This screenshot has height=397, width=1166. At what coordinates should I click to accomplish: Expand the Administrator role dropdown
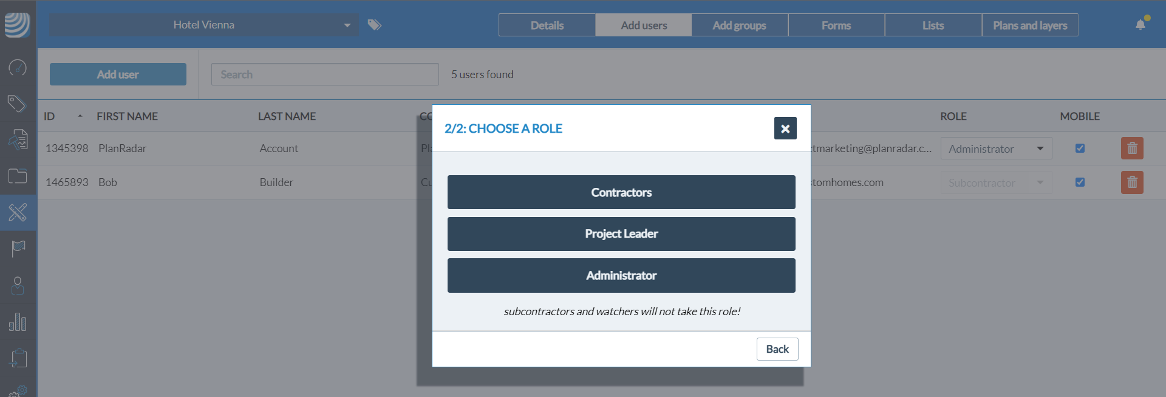[x=996, y=148]
